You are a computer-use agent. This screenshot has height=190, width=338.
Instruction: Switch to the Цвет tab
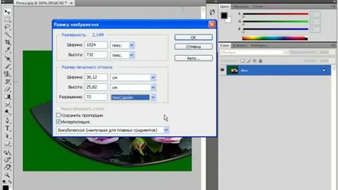224,6
